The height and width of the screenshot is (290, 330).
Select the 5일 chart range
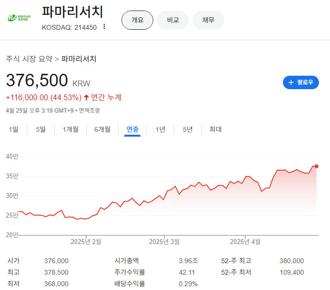(41, 129)
